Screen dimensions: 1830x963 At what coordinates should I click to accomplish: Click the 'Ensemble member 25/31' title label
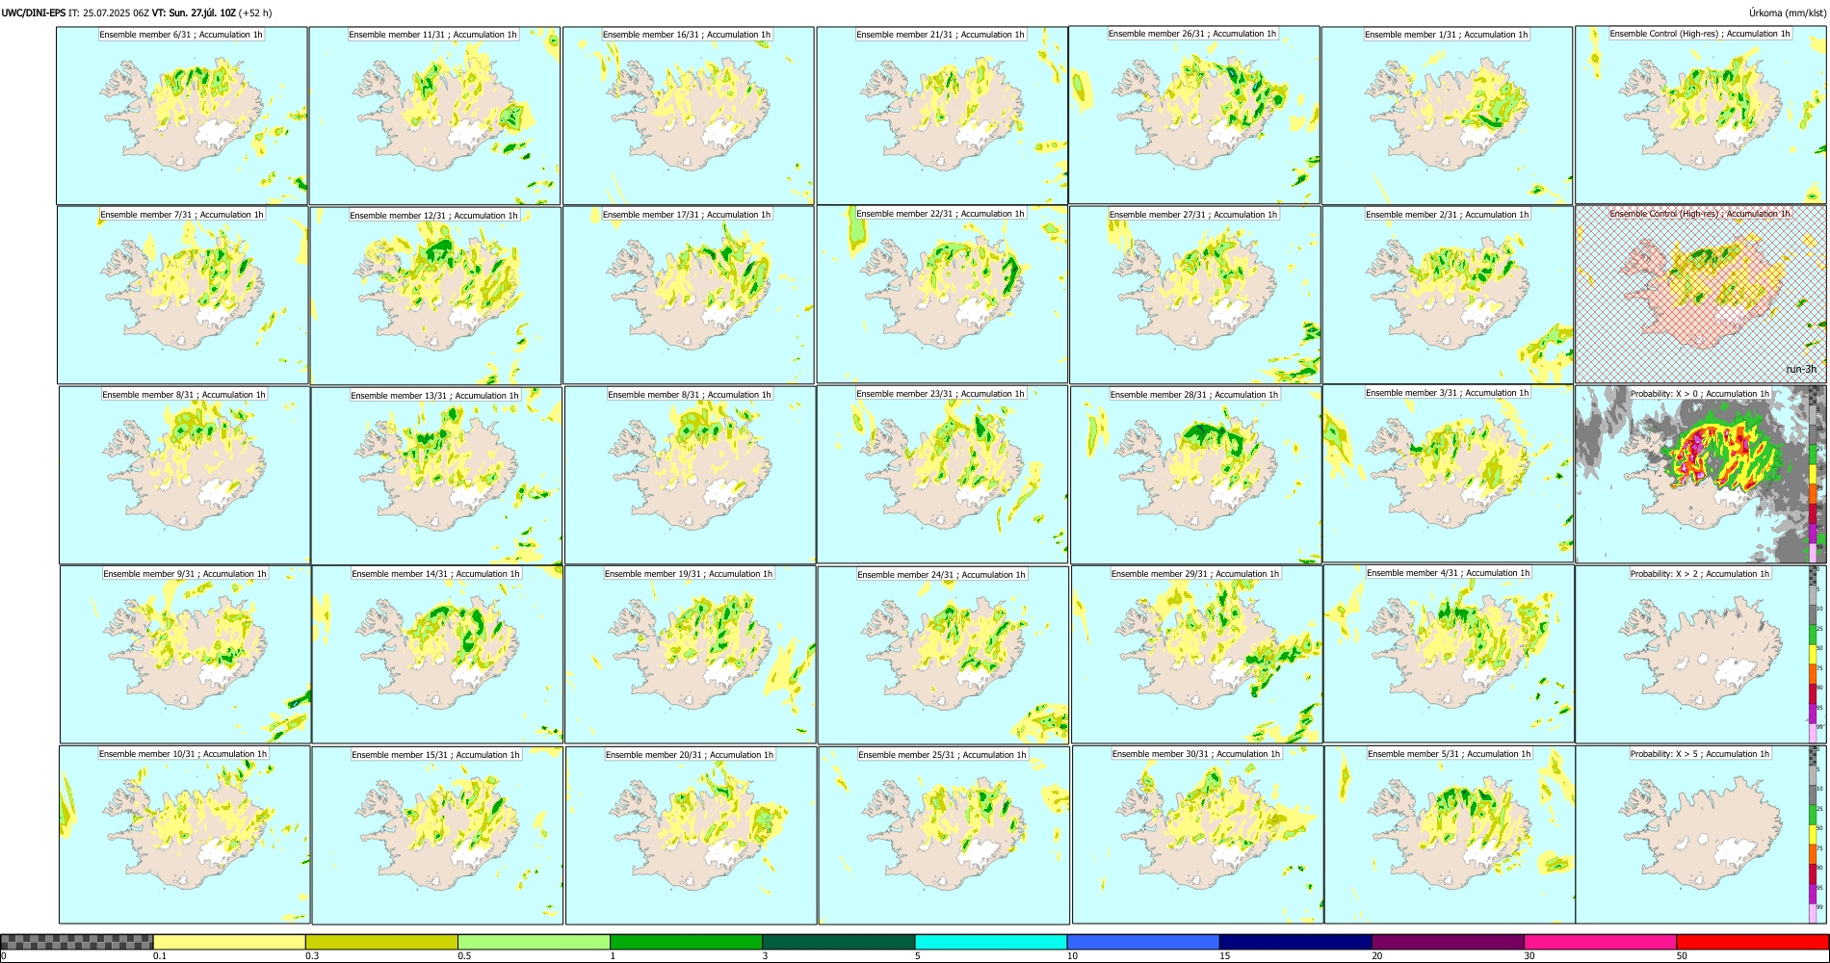943,755
